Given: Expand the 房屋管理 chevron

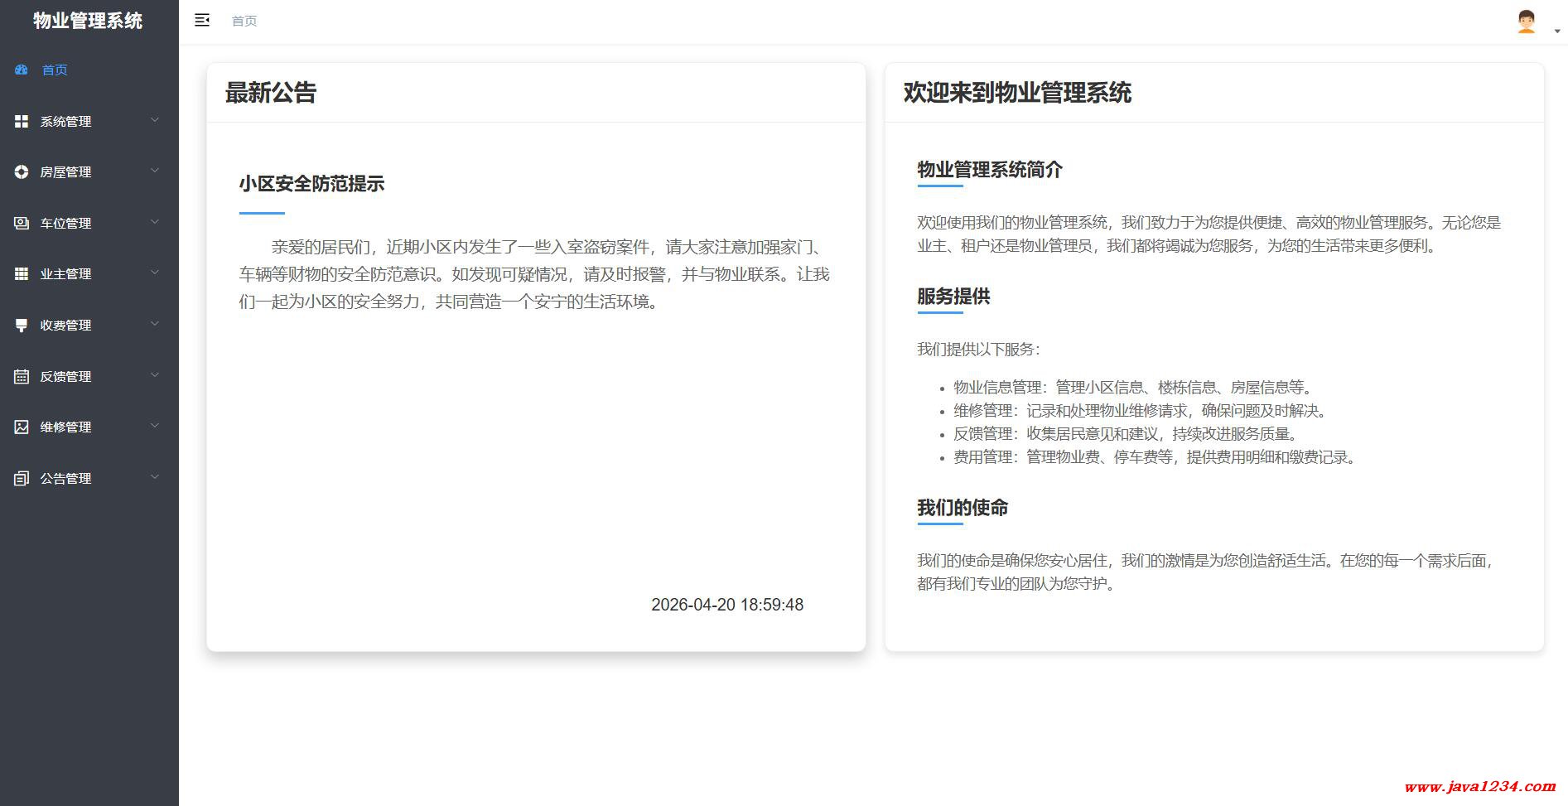Looking at the screenshot, I should (155, 171).
